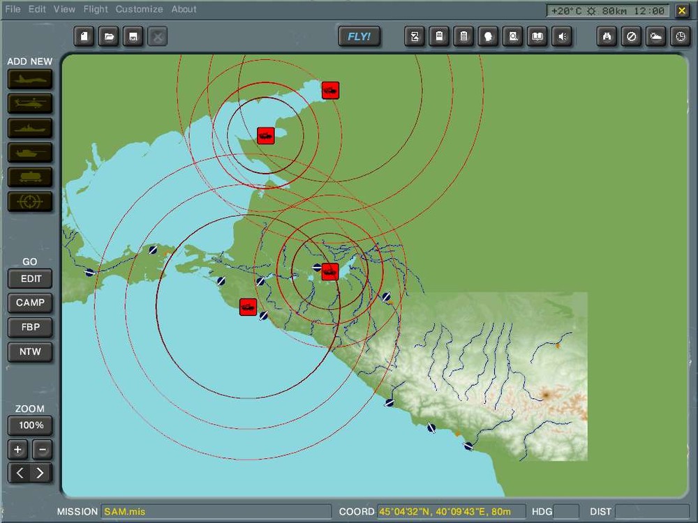Image resolution: width=698 pixels, height=523 pixels.
Task: Add a new airplane group
Action: click(30, 79)
